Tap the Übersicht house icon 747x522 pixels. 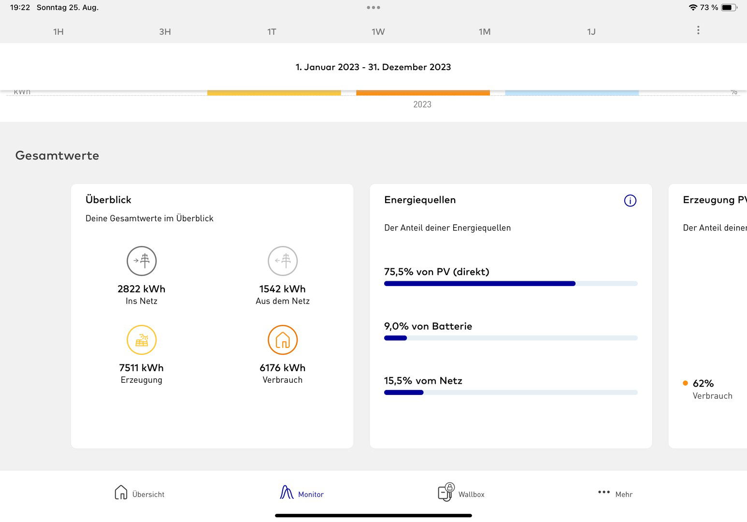(x=121, y=493)
